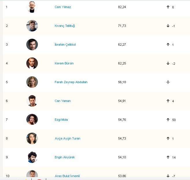Click Ezgi Mola's avatar
The image size is (190, 180).
pyautogui.click(x=32, y=120)
